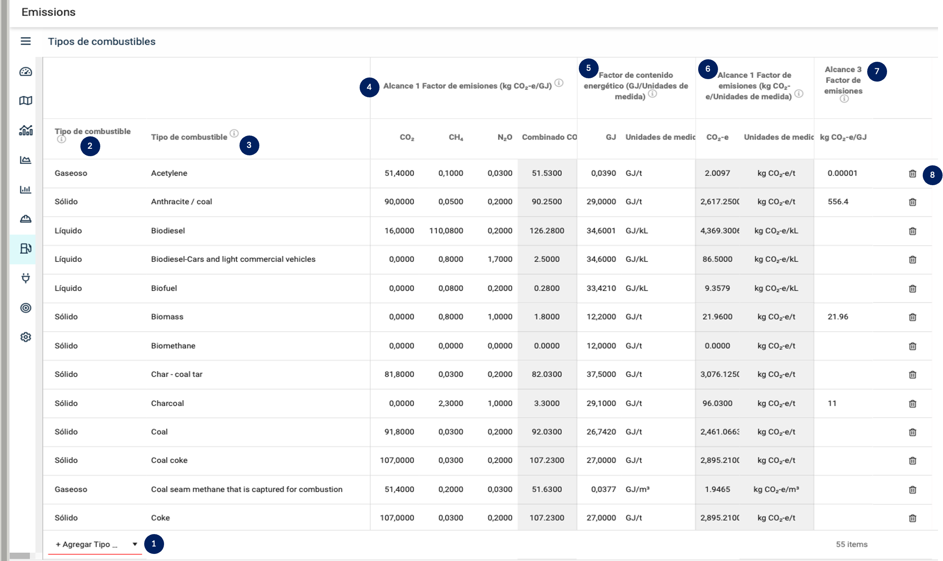This screenshot has height=561, width=943.
Task: Open the fuel pump sidebar icon
Action: click(26, 249)
